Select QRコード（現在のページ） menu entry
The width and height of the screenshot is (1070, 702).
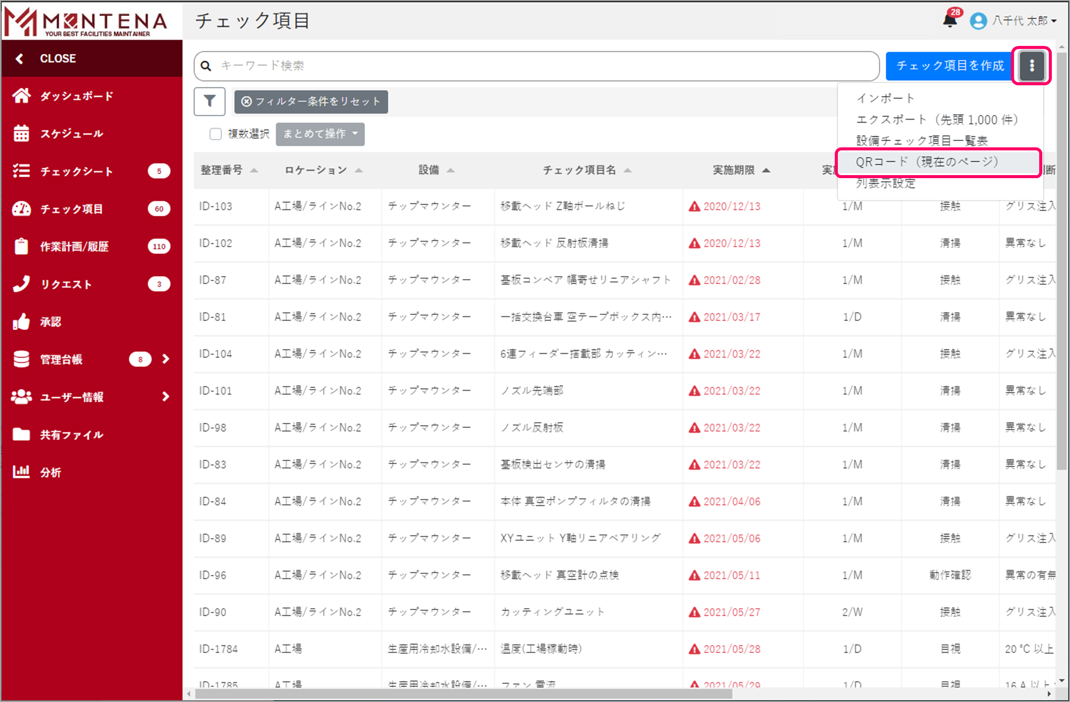coord(927,162)
